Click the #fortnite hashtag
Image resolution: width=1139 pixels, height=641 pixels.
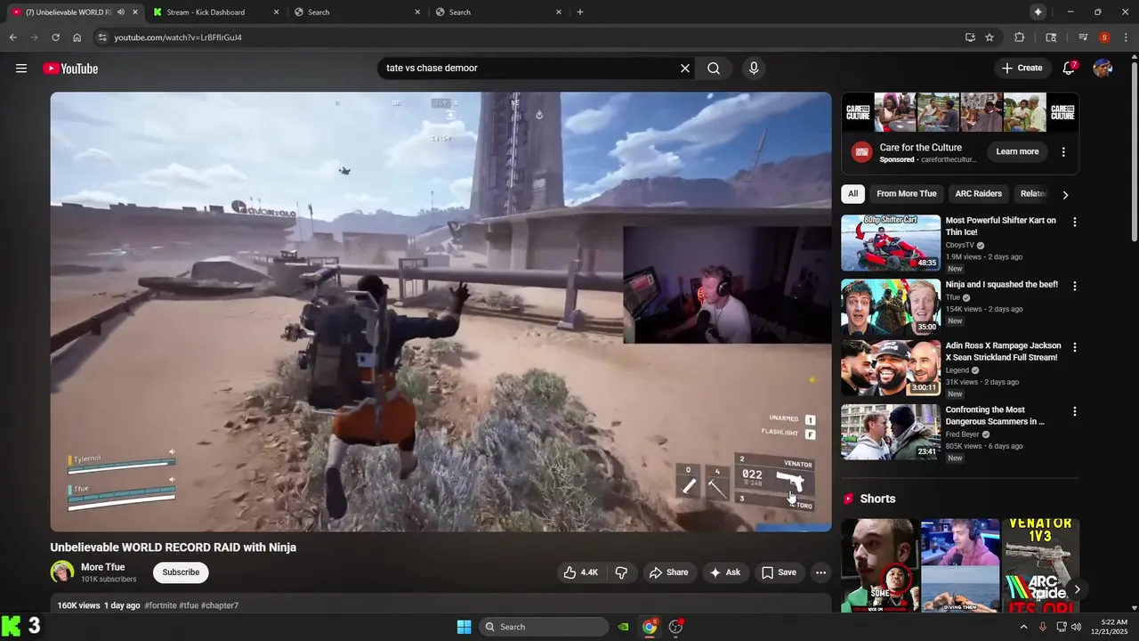tap(160, 605)
